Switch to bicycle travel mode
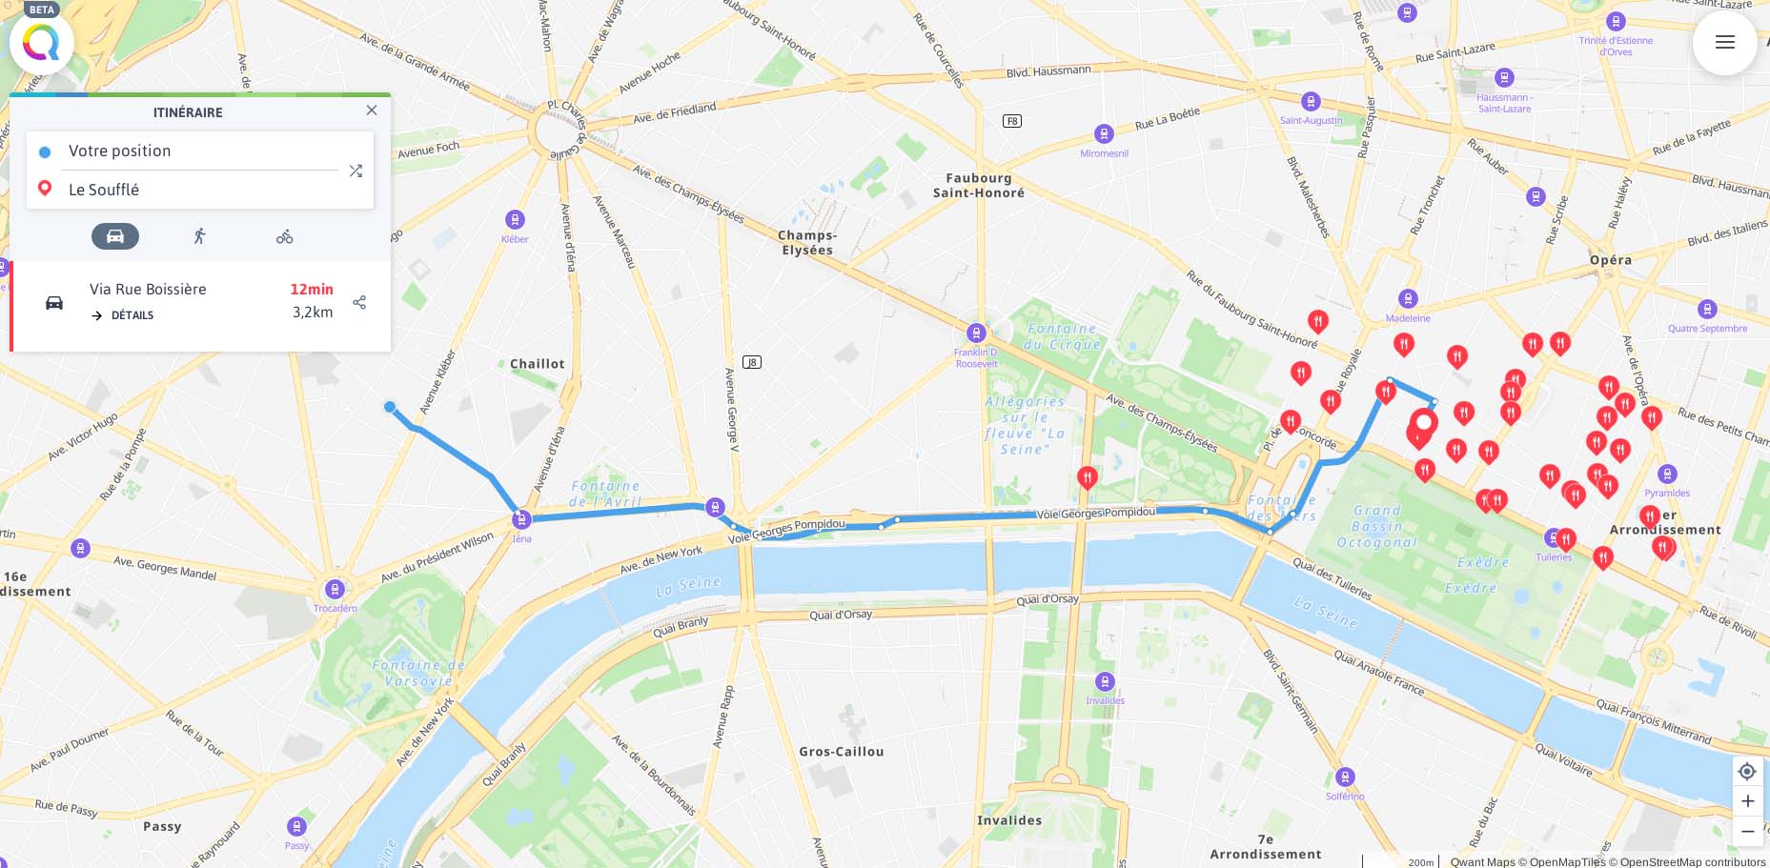 pos(284,236)
